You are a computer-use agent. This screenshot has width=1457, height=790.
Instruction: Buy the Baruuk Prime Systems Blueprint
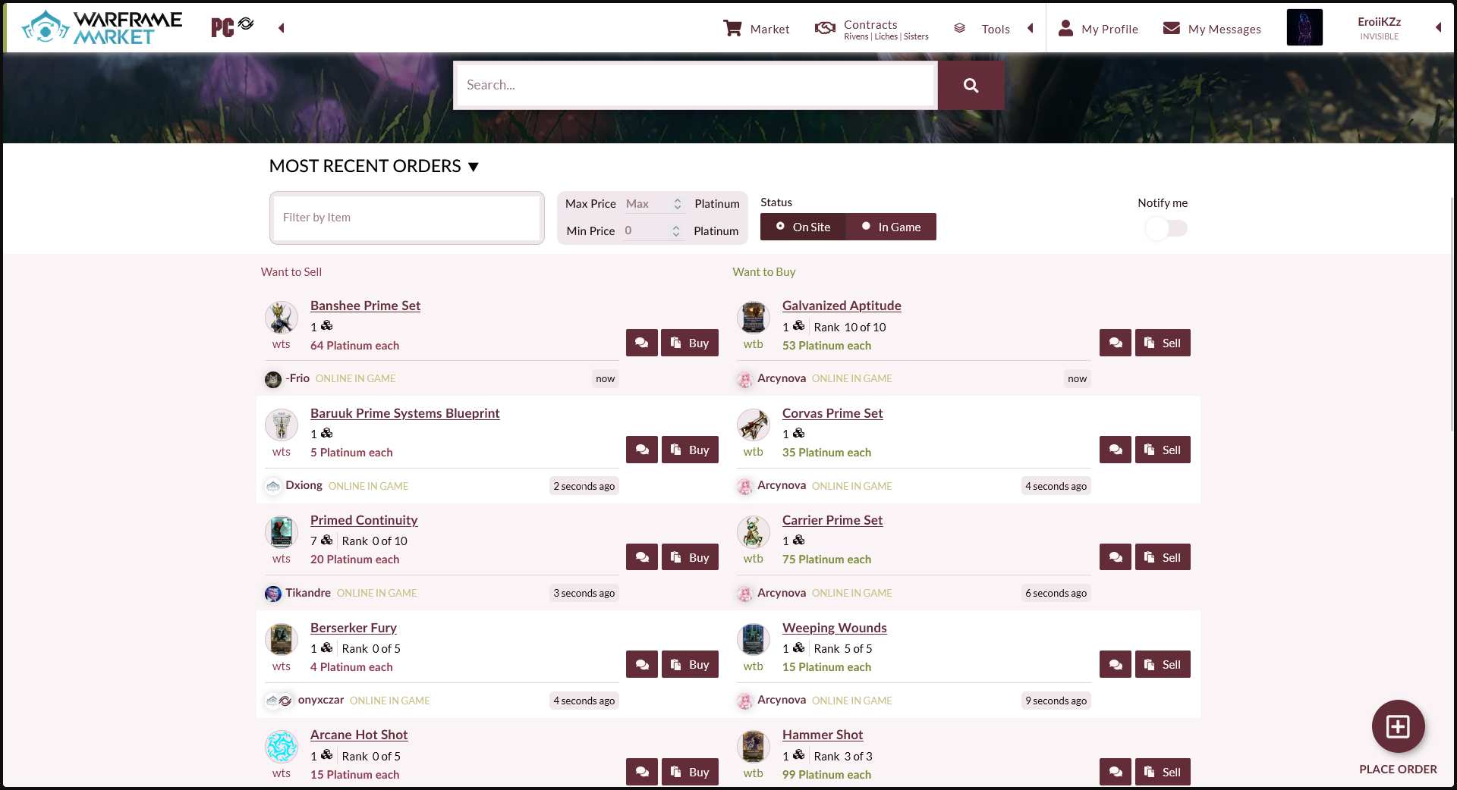pyautogui.click(x=690, y=450)
